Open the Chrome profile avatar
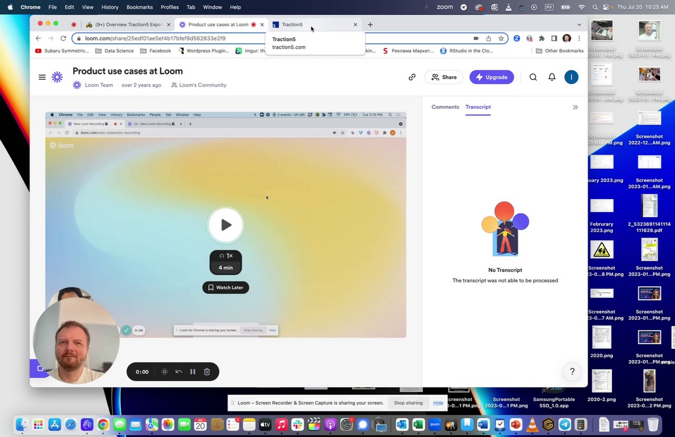Viewport: 675px width, 437px height. tap(567, 39)
